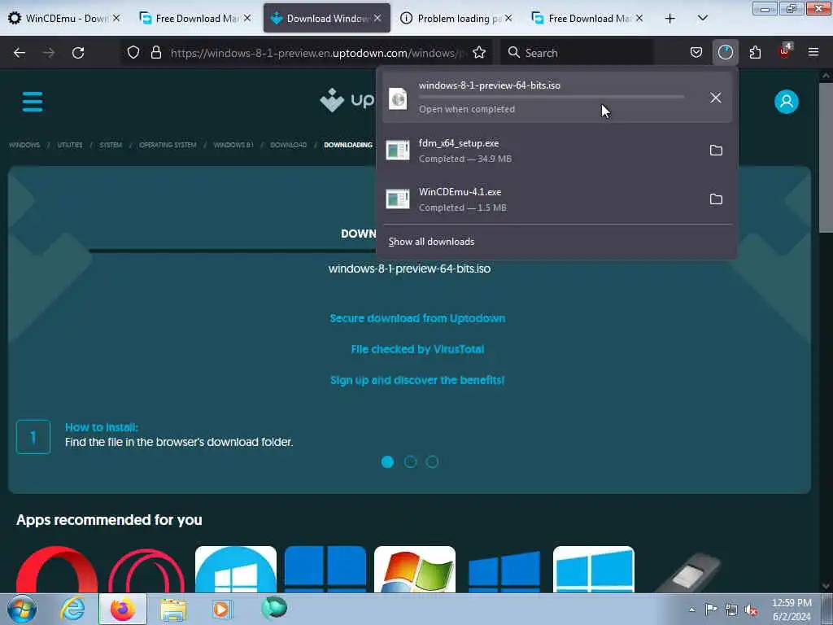Select third carousel dot indicator
This screenshot has height=625, width=833.
point(433,462)
